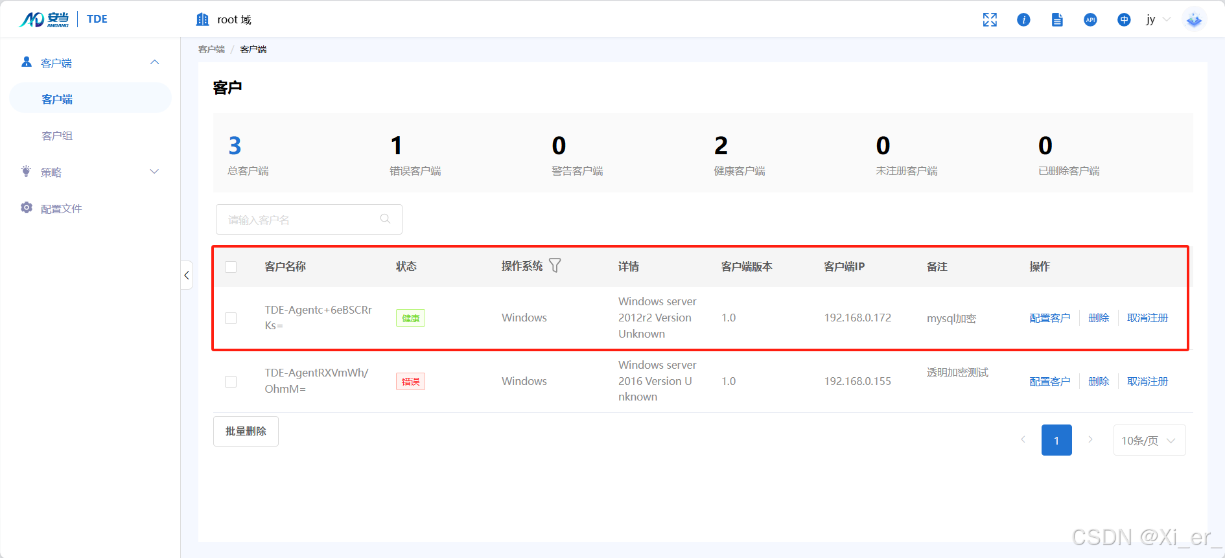Click Windows server 2016 details cell
The height and width of the screenshot is (558, 1225).
[x=657, y=381]
